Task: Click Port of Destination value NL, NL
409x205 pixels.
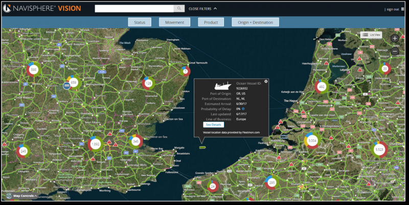Action: [x=240, y=99]
